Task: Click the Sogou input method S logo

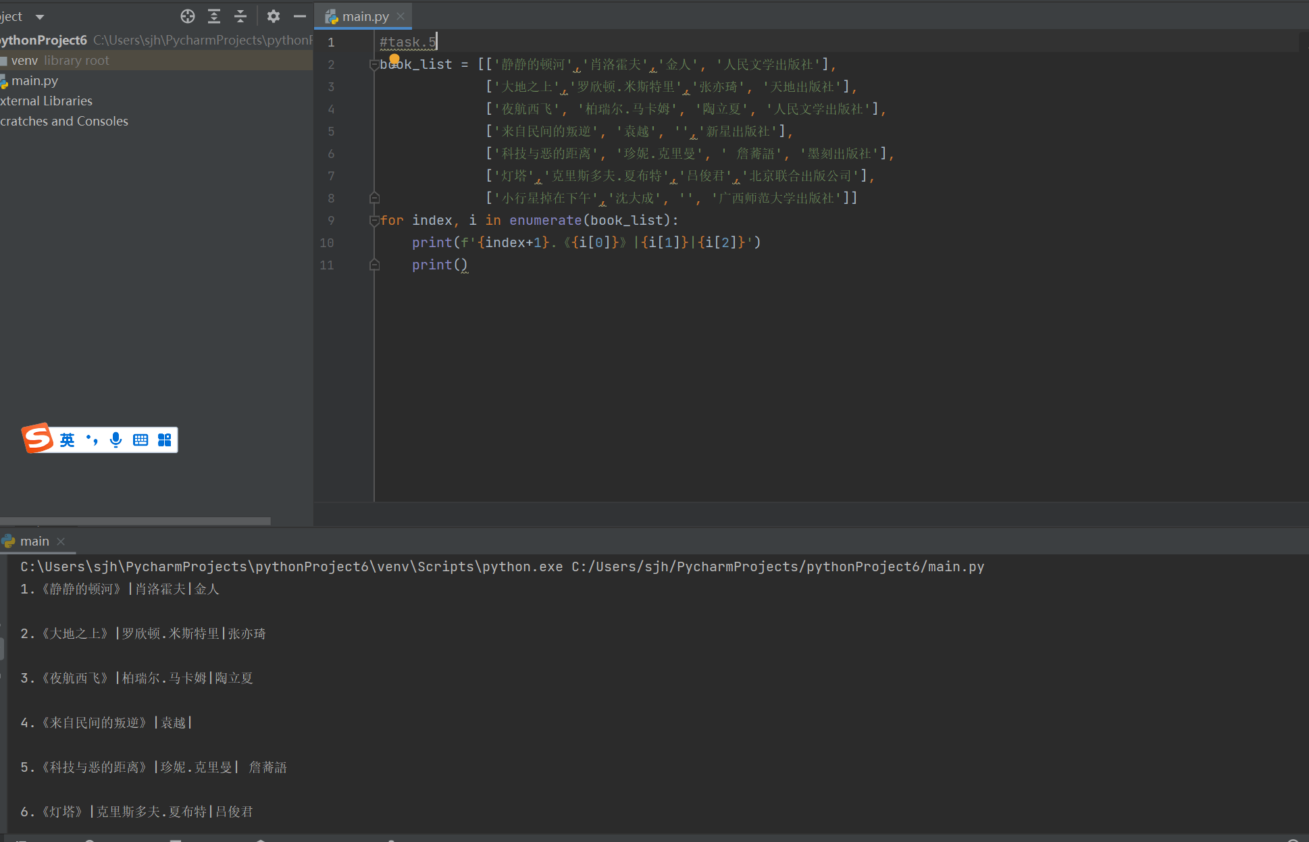Action: (37, 439)
